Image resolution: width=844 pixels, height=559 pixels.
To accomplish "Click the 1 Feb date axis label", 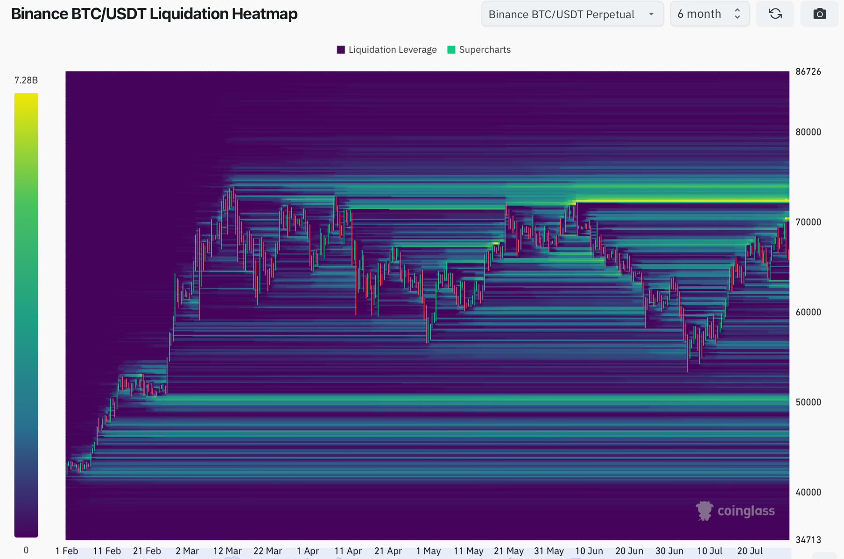I will tap(67, 551).
